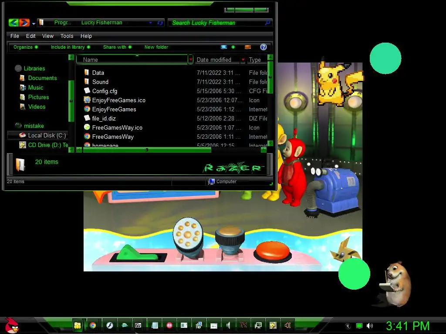Click the Progr... breadcrumb in address bar

pyautogui.click(x=63, y=23)
